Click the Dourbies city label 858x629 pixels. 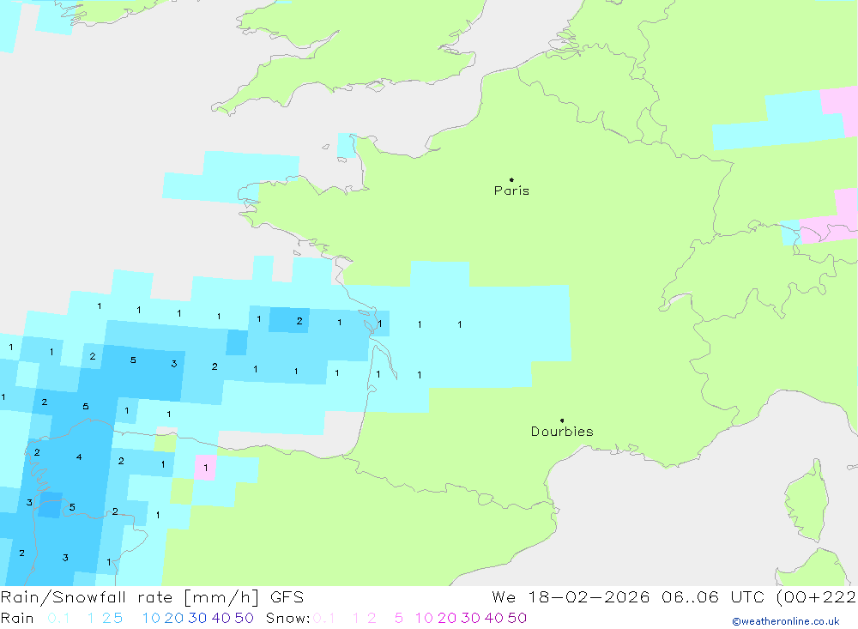(562, 432)
